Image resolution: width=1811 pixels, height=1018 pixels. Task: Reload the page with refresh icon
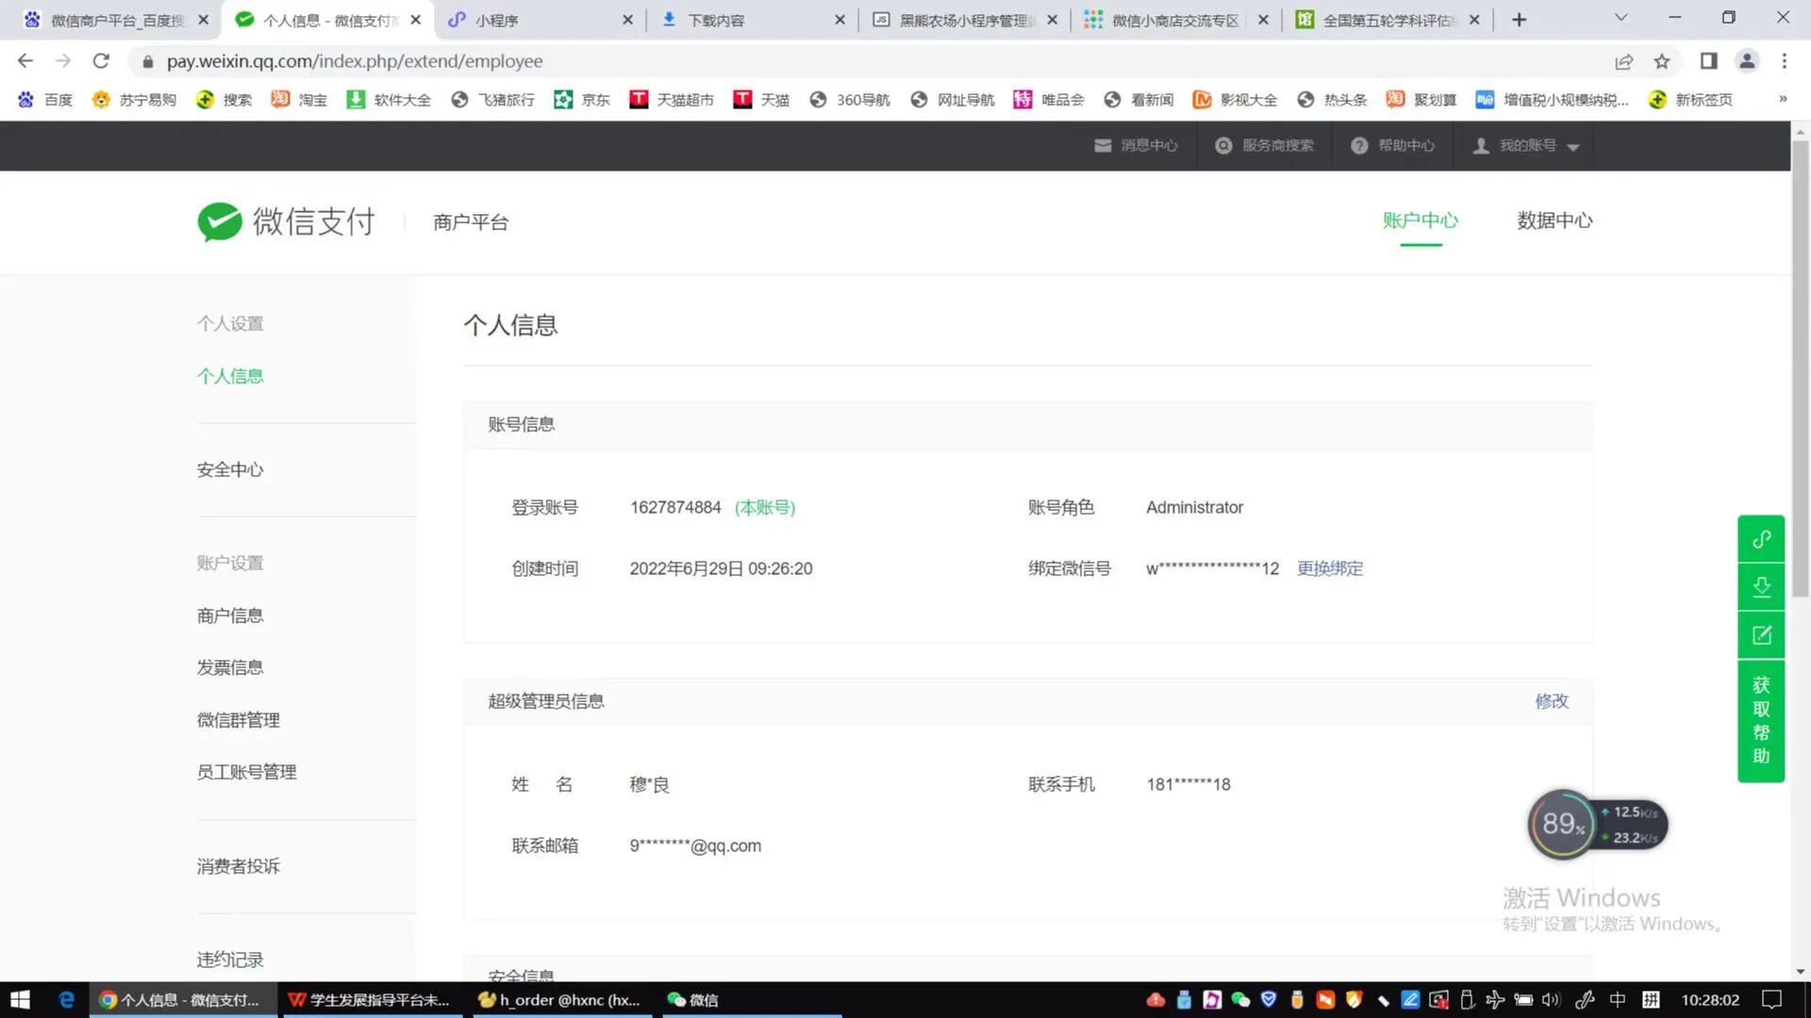click(101, 61)
